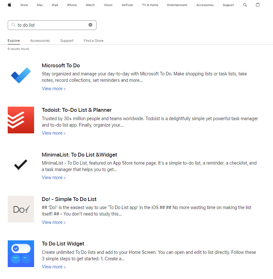Open the Entertainment menu
Screen dimensions: 273x279
coord(177,5)
